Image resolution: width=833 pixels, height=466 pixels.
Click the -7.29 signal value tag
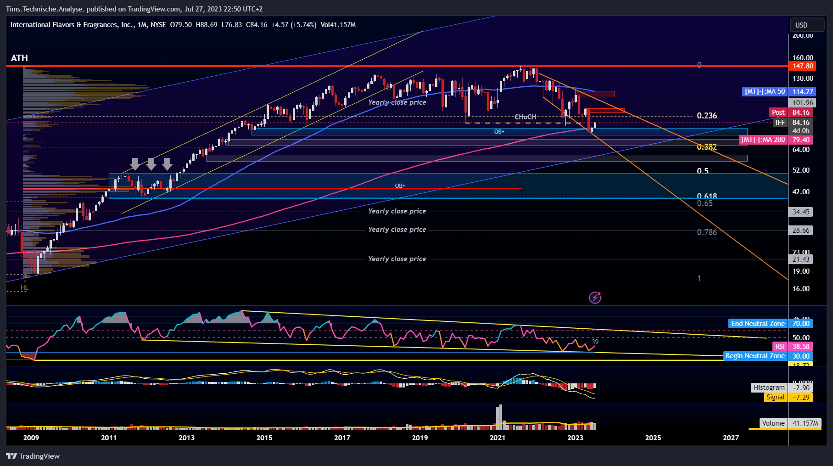[800, 397]
